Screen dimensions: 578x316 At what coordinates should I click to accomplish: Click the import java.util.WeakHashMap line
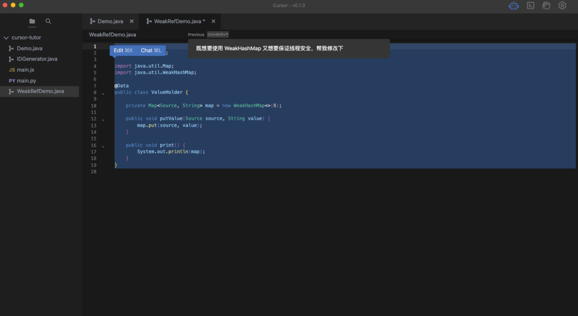[x=155, y=73]
